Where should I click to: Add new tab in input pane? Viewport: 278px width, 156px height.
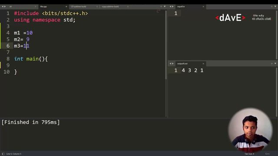click(272, 6)
